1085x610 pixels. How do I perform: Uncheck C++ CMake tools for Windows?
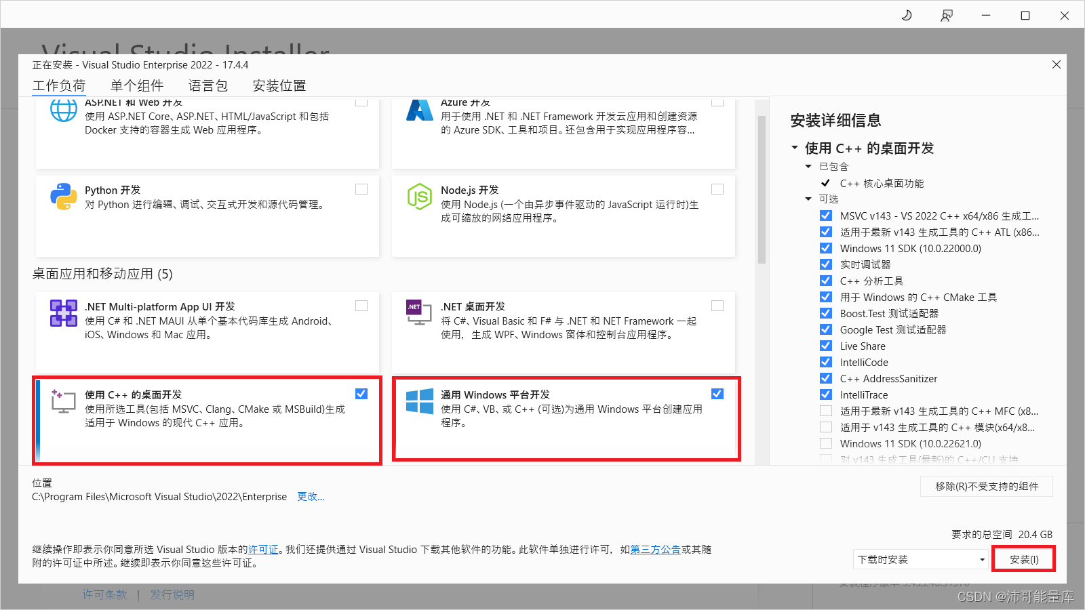[x=826, y=297]
